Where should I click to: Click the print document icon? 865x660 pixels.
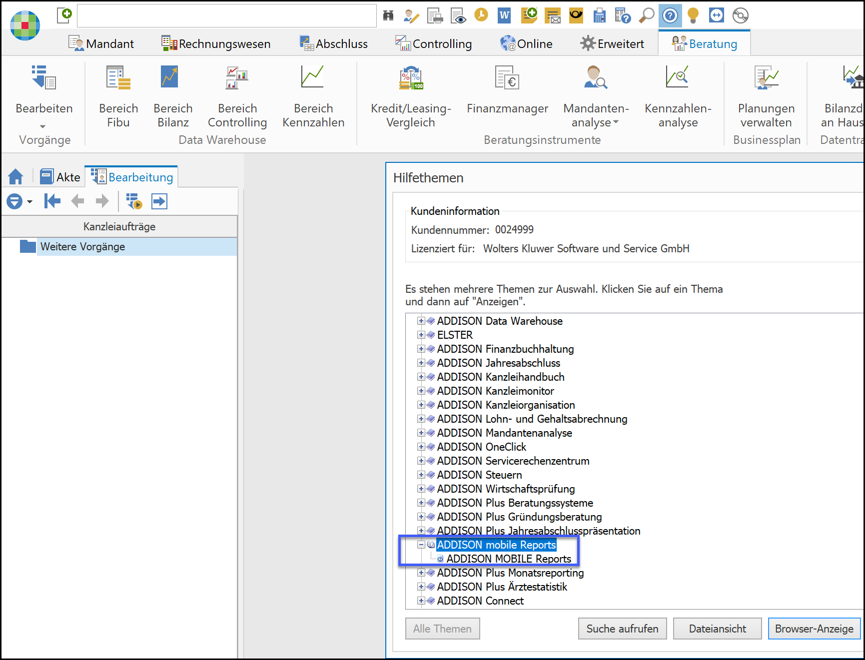click(x=435, y=15)
